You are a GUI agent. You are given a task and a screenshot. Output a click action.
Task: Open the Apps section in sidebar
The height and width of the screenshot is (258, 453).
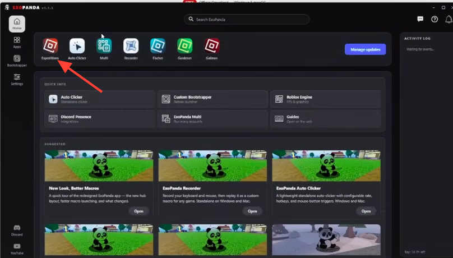pos(17,43)
